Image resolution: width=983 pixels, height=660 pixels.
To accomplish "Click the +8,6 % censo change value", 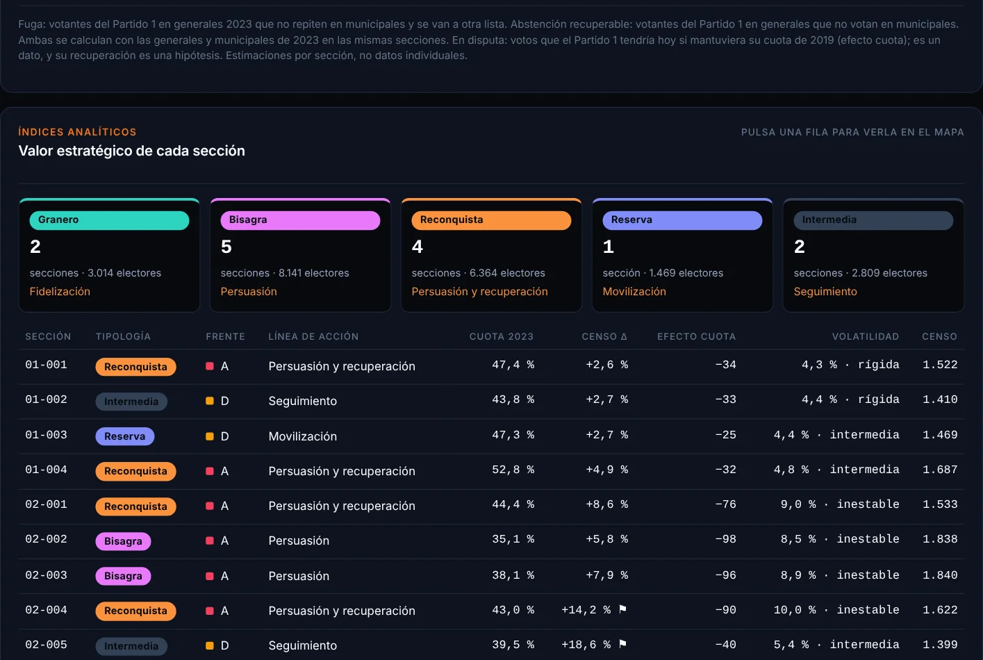I will tap(606, 504).
